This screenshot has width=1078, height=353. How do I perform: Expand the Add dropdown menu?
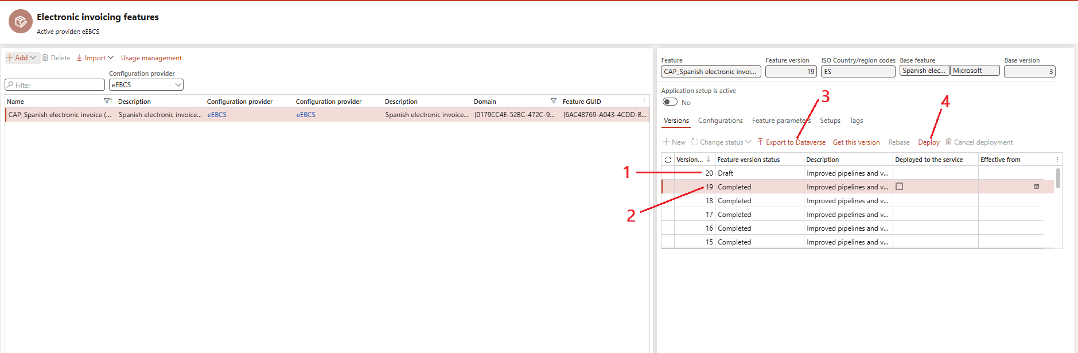[x=33, y=57]
